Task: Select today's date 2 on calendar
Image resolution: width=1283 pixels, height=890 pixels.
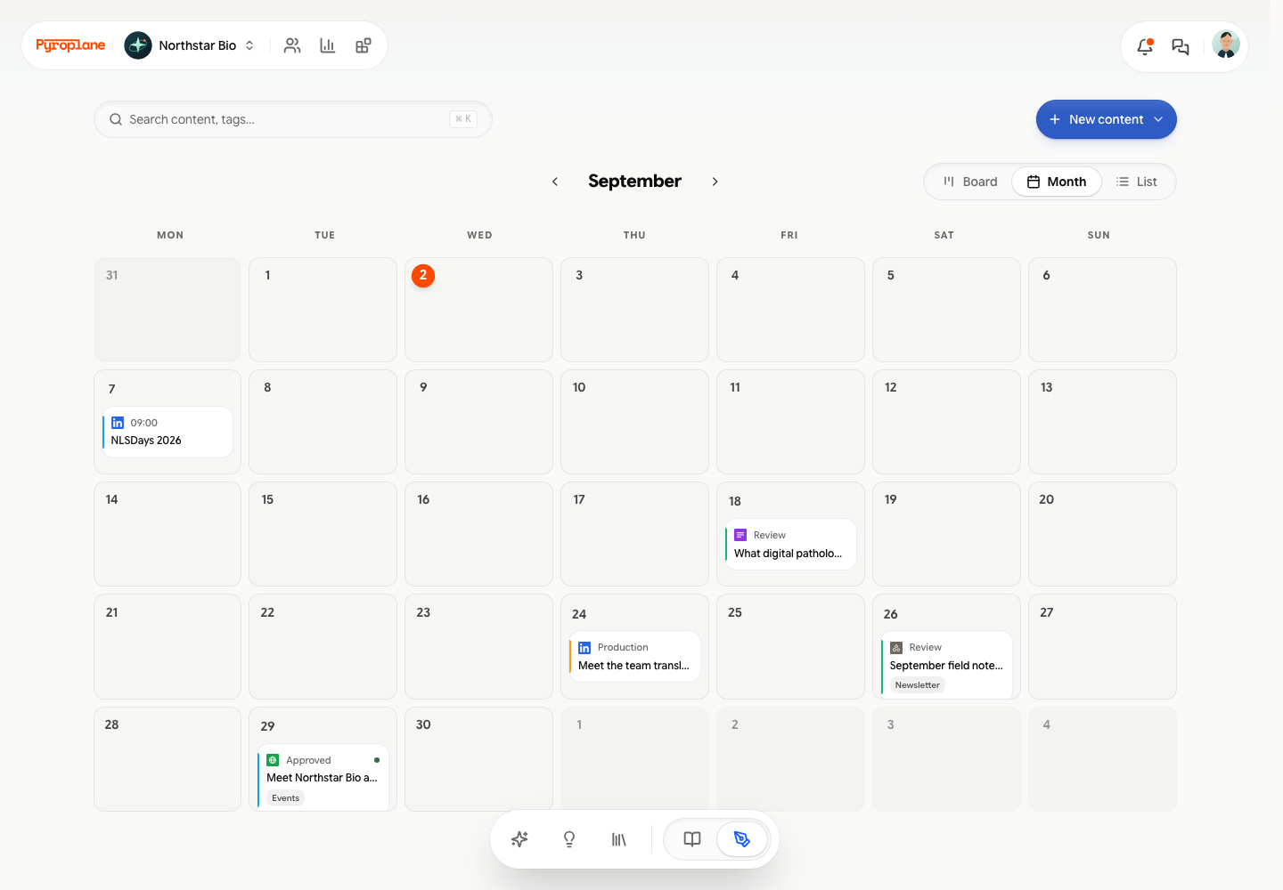Action: [x=423, y=276]
